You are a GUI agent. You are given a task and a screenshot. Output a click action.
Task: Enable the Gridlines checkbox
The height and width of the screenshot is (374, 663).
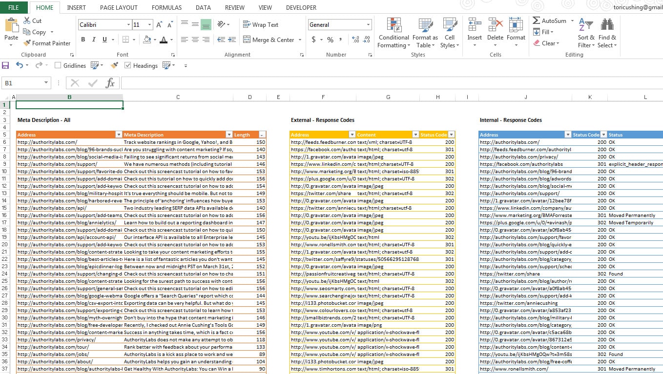click(x=58, y=65)
